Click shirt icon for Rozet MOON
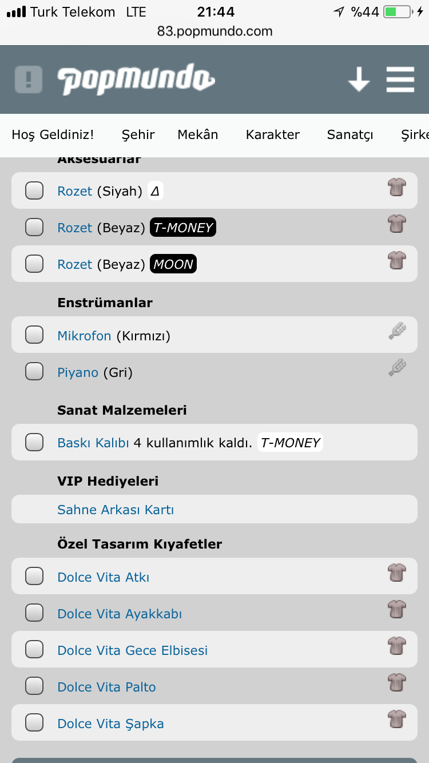 [396, 260]
